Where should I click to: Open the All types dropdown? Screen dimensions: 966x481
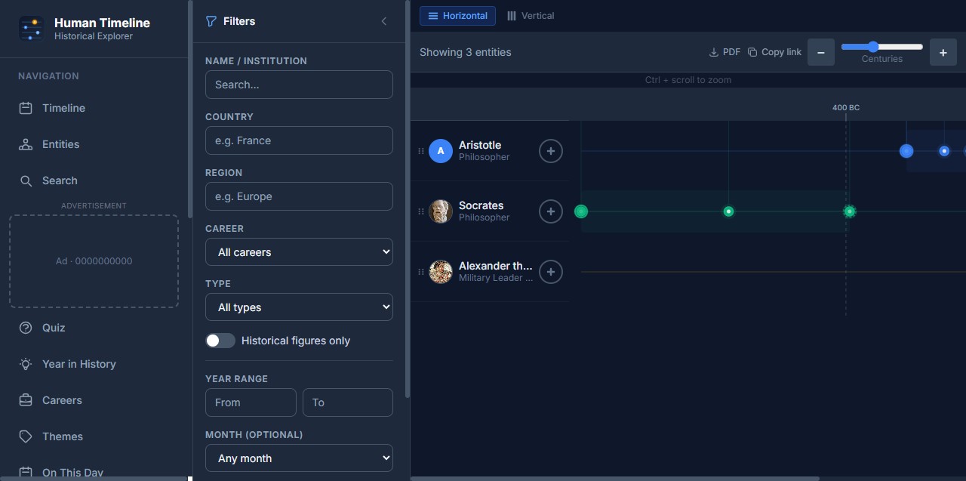point(299,307)
